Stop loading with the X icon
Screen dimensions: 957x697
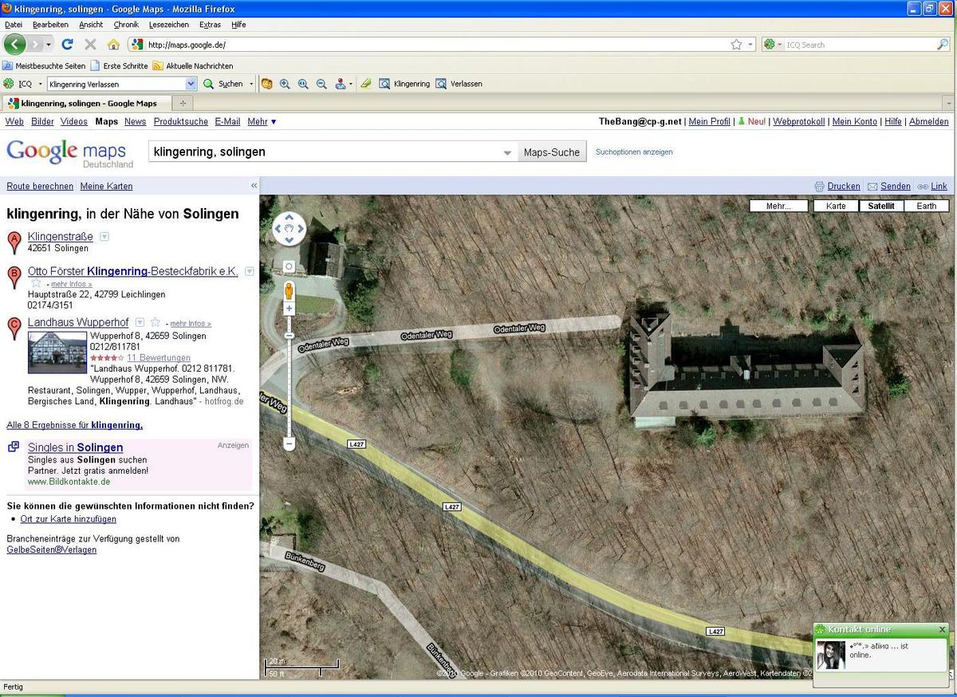pyautogui.click(x=90, y=45)
